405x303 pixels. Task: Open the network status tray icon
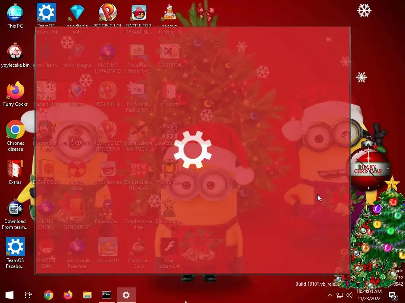pos(340,295)
